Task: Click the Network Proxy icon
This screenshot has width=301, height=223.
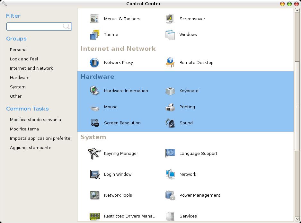Action: click(x=94, y=63)
